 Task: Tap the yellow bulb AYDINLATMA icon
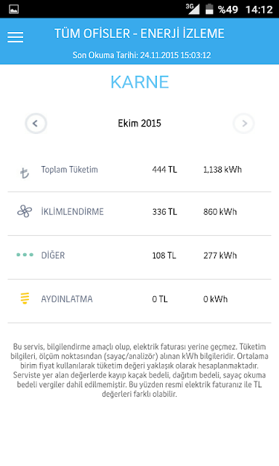click(25, 299)
